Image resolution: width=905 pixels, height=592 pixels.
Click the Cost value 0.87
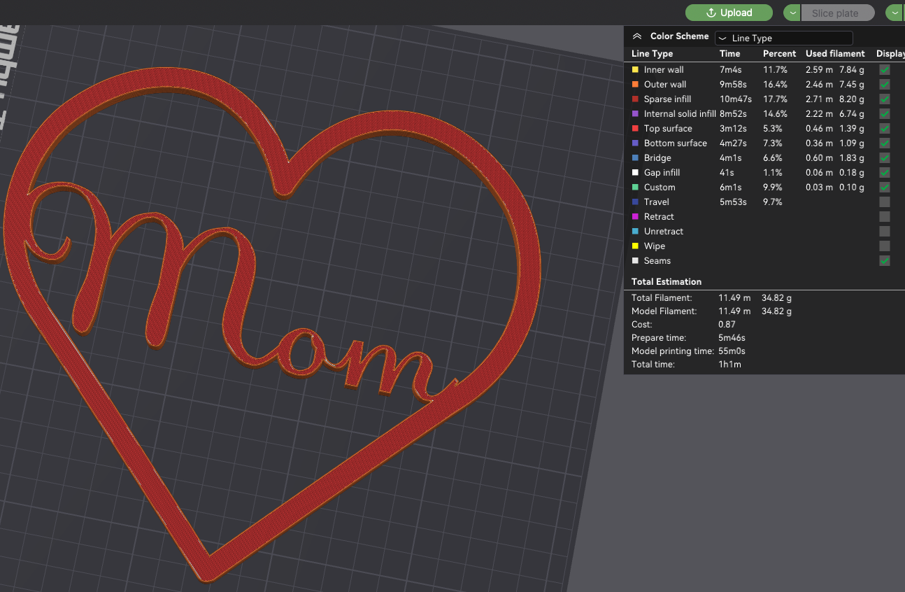pyautogui.click(x=727, y=325)
